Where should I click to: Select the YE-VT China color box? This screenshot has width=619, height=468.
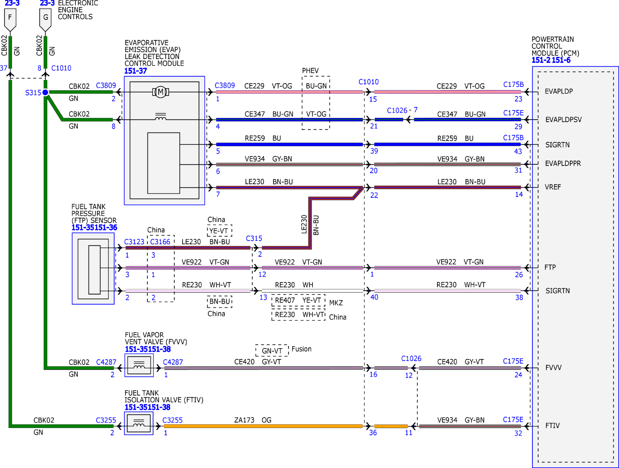point(219,231)
